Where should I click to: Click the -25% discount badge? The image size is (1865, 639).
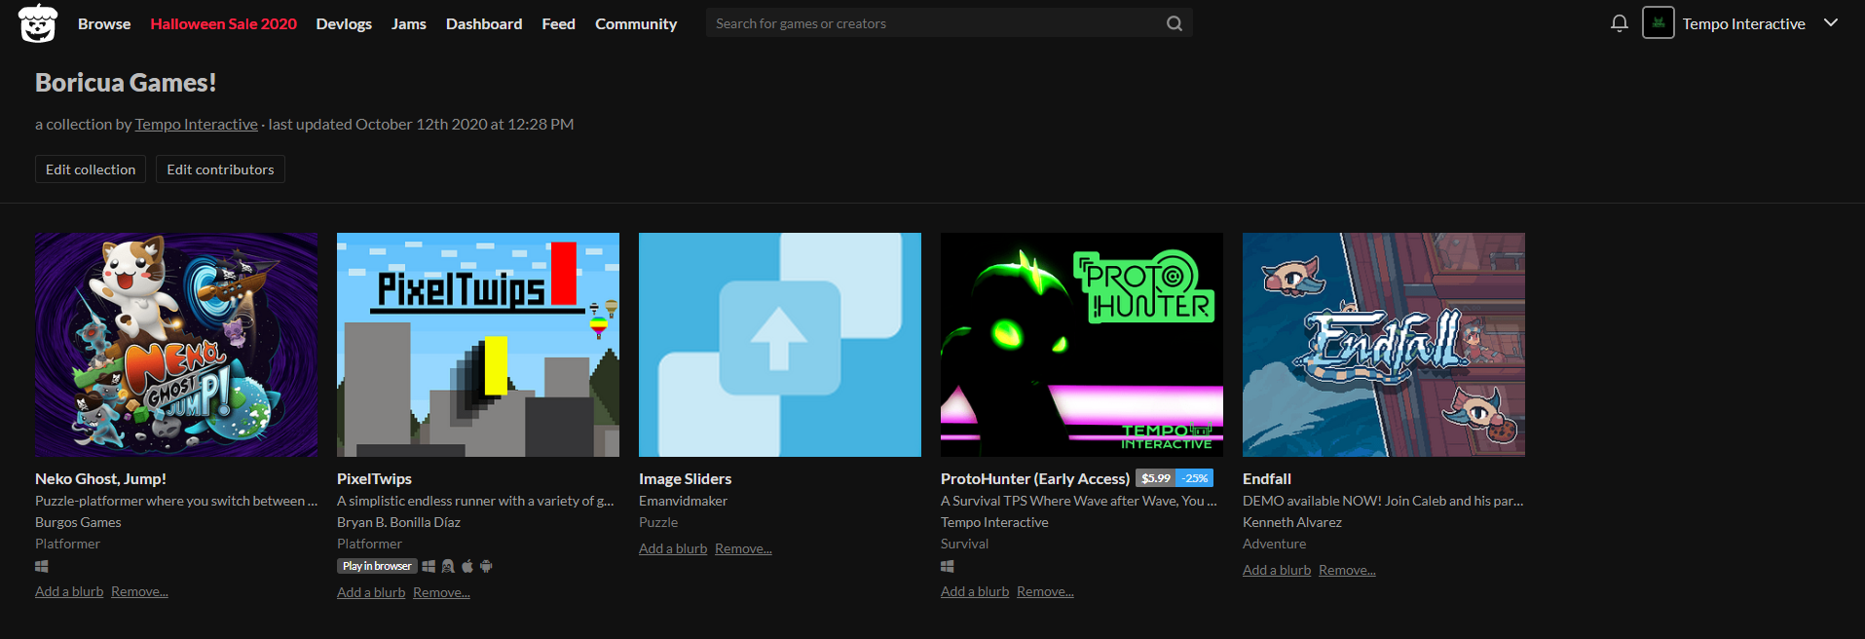click(x=1195, y=478)
